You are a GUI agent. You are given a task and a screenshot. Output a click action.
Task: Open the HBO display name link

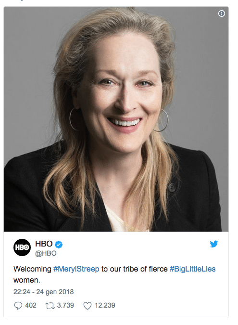click(x=44, y=244)
